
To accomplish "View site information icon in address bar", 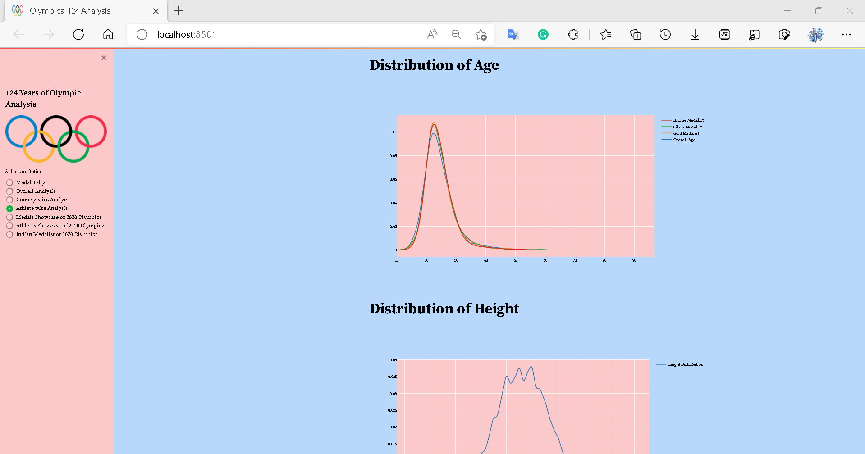I will [x=142, y=34].
